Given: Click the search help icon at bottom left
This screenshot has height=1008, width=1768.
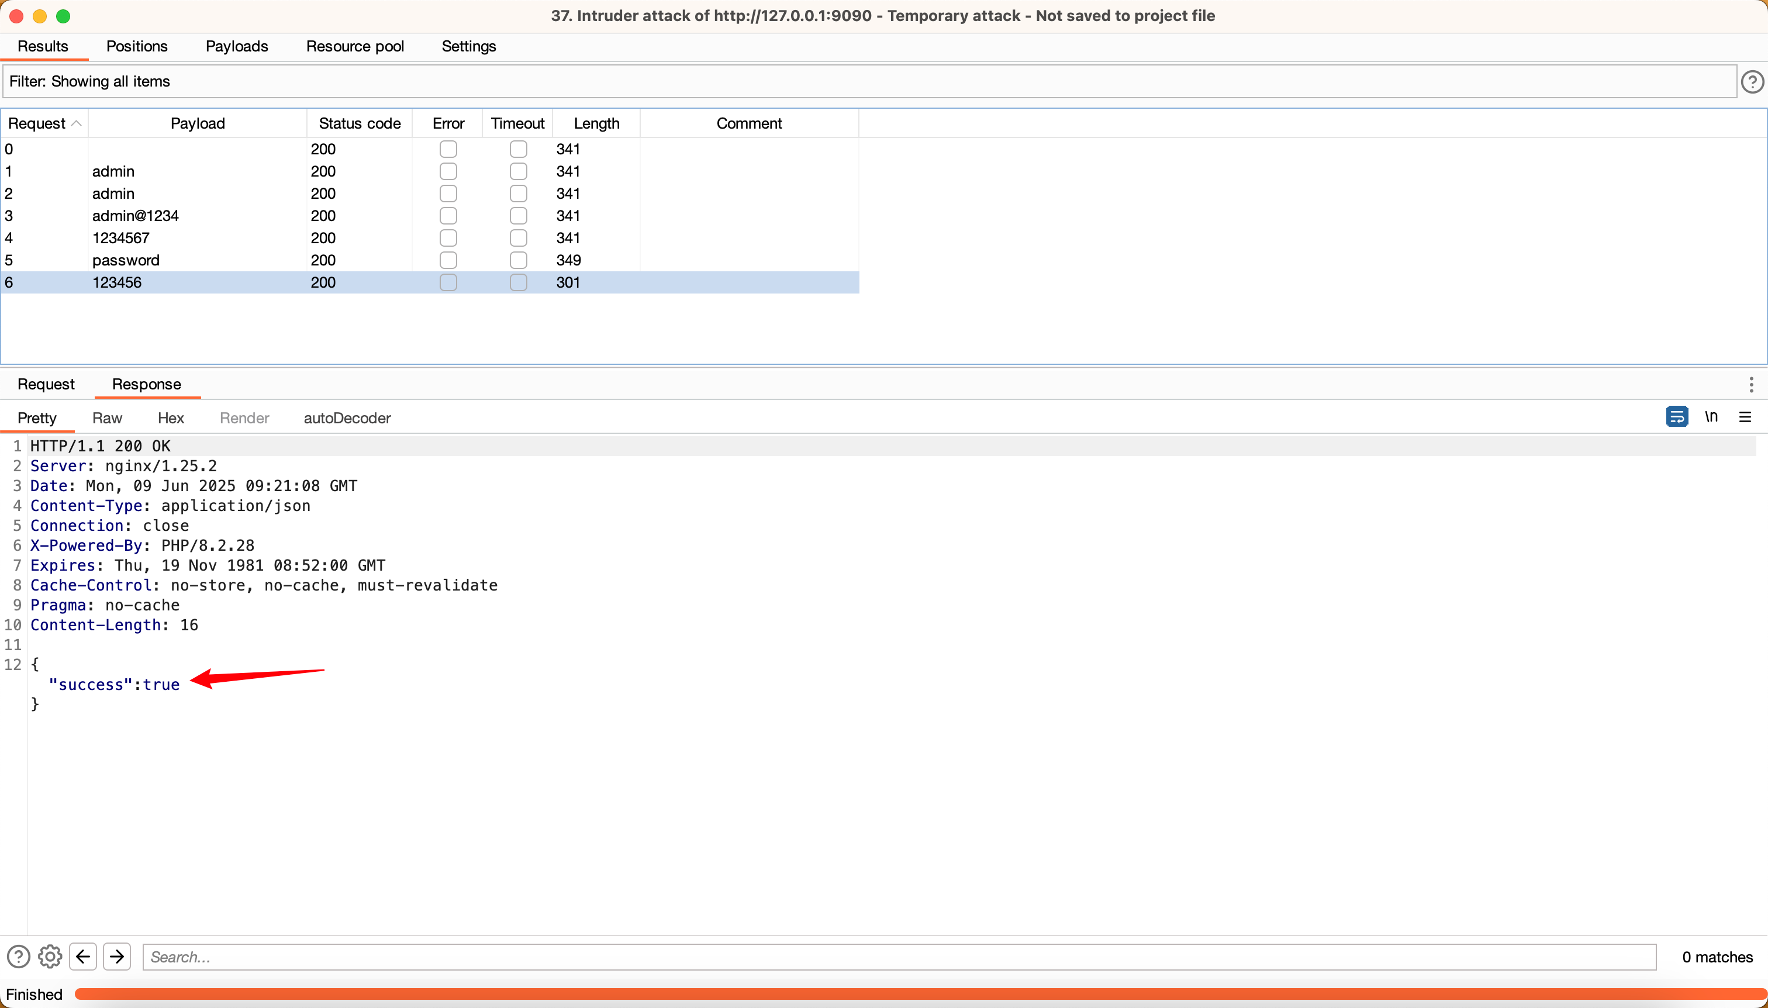Looking at the screenshot, I should point(19,957).
